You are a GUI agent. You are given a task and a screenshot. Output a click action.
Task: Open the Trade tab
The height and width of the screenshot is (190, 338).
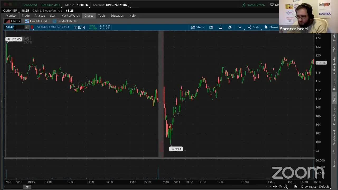[26, 16]
